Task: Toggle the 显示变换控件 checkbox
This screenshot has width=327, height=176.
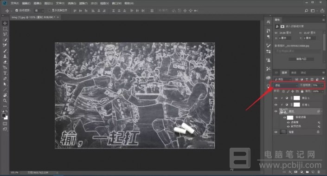Action: point(50,10)
